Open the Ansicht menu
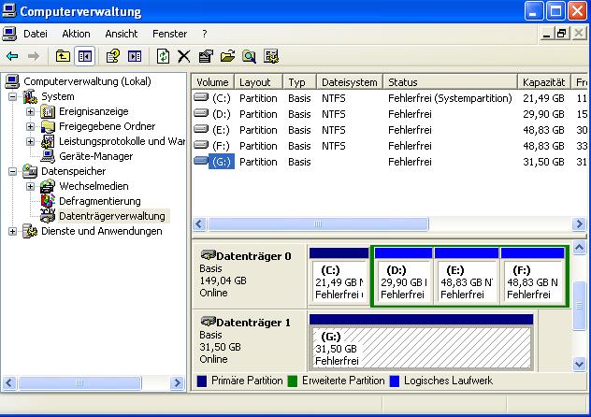The height and width of the screenshot is (417, 591). pyautogui.click(x=122, y=34)
